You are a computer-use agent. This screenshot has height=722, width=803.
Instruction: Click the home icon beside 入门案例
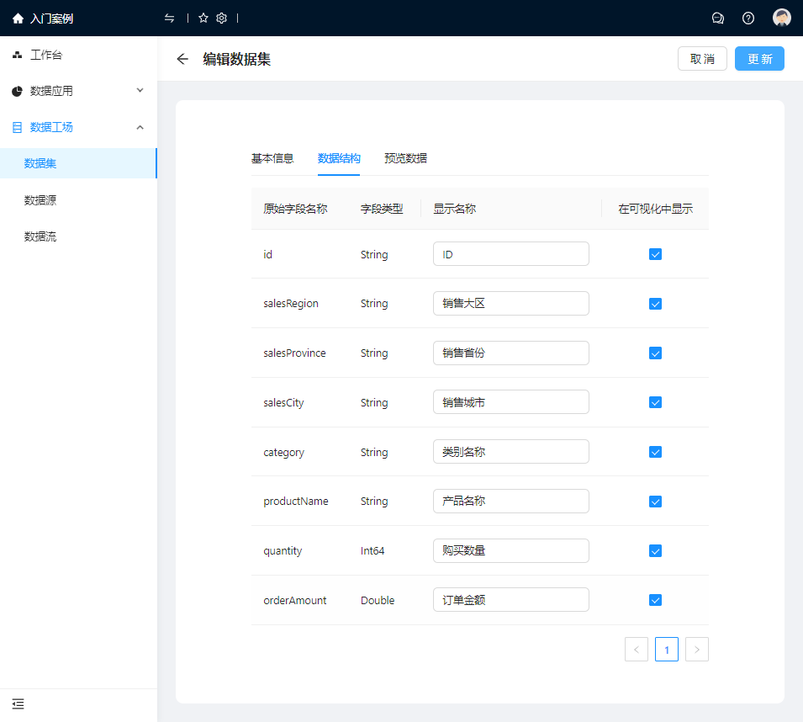(18, 19)
